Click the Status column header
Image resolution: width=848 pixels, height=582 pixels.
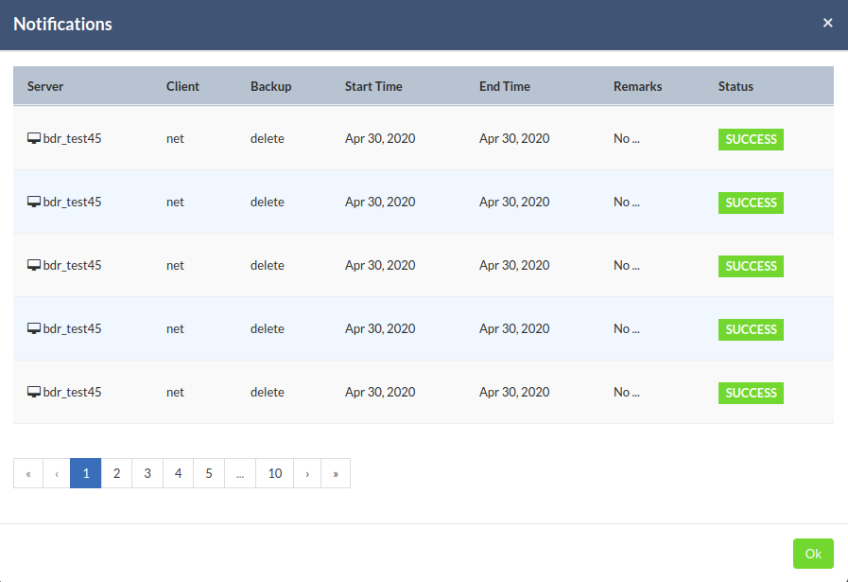pyautogui.click(x=736, y=86)
